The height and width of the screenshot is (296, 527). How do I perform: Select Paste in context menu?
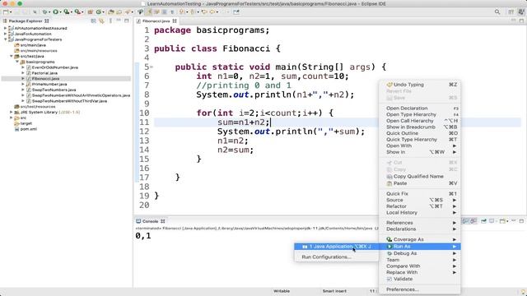pyautogui.click(x=420, y=183)
